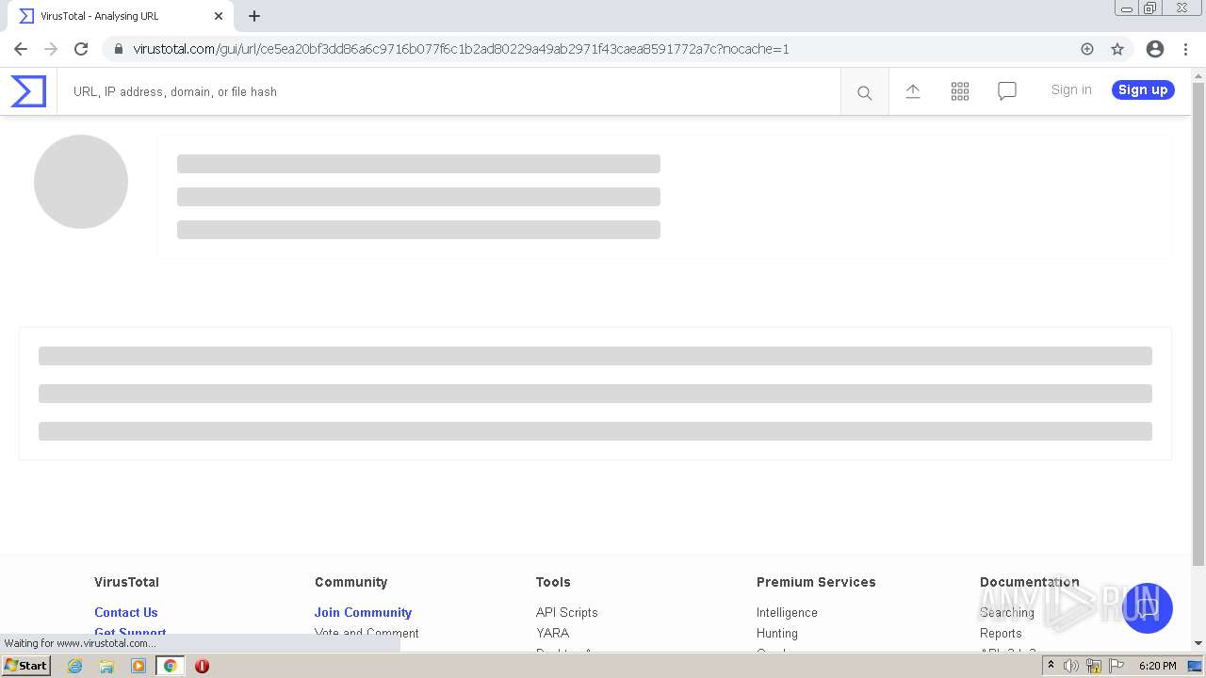Open Chrome three-dot menu

pos(1185,49)
